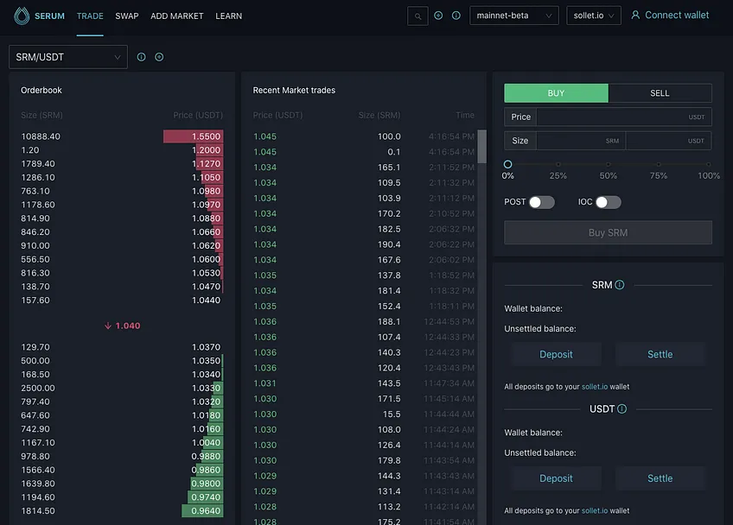
Task: Click the 1.031 trade price
Action: point(265,383)
